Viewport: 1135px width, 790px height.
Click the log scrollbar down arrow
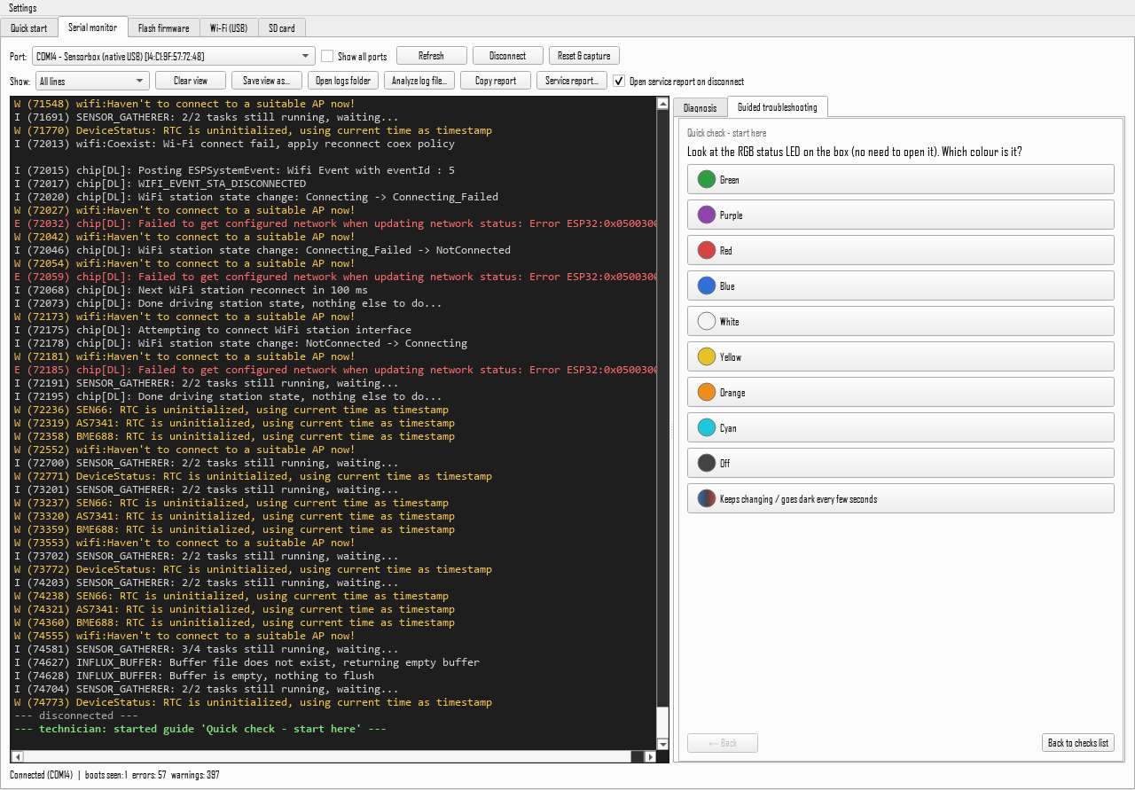pos(662,744)
